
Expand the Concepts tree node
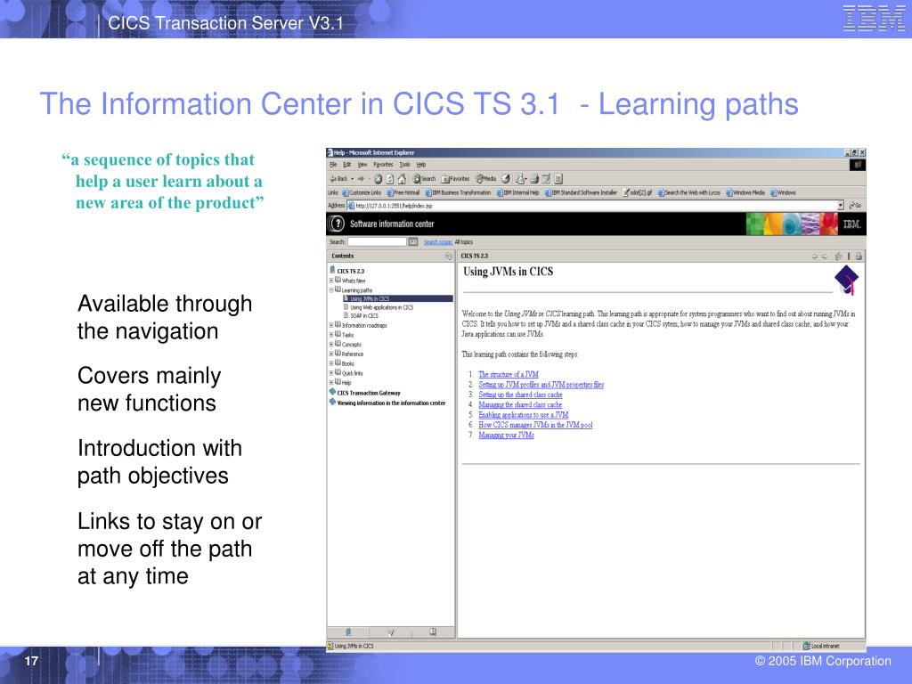point(331,345)
